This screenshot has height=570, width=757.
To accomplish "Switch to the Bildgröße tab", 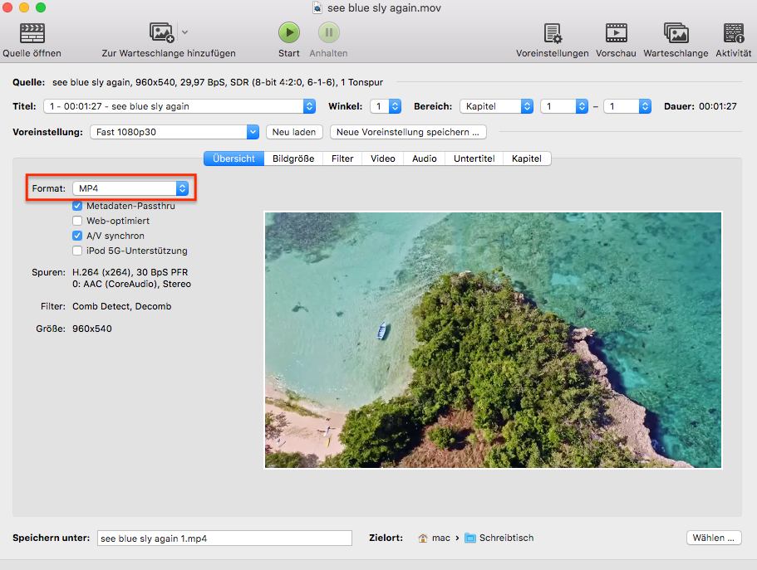I will [x=292, y=158].
